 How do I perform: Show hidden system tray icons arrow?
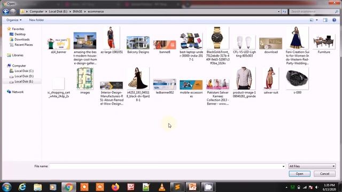(286, 187)
